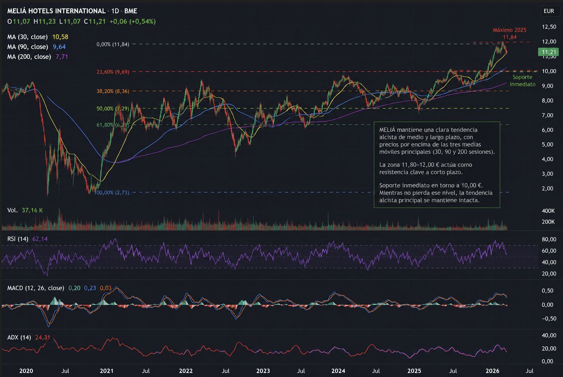Select the MELIÁ analysis text note box
This screenshot has width=563, height=377.
click(x=437, y=165)
